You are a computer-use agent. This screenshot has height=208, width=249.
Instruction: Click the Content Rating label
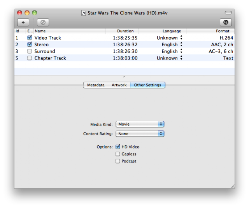click(x=98, y=134)
